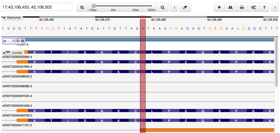Click the genomic location input field

(37, 7)
